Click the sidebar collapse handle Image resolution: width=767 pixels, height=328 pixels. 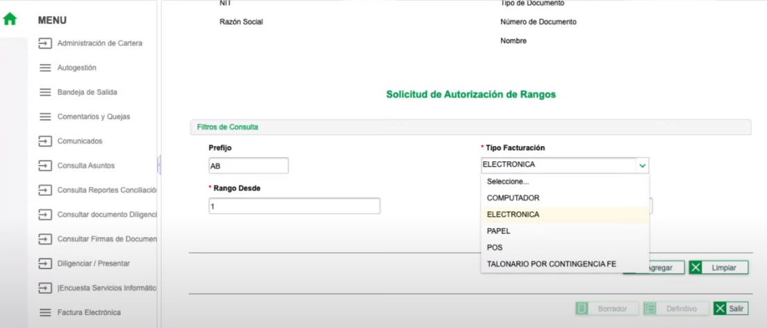coord(159,165)
